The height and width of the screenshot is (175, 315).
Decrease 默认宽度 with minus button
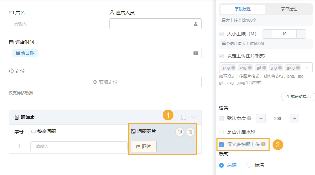point(261,118)
